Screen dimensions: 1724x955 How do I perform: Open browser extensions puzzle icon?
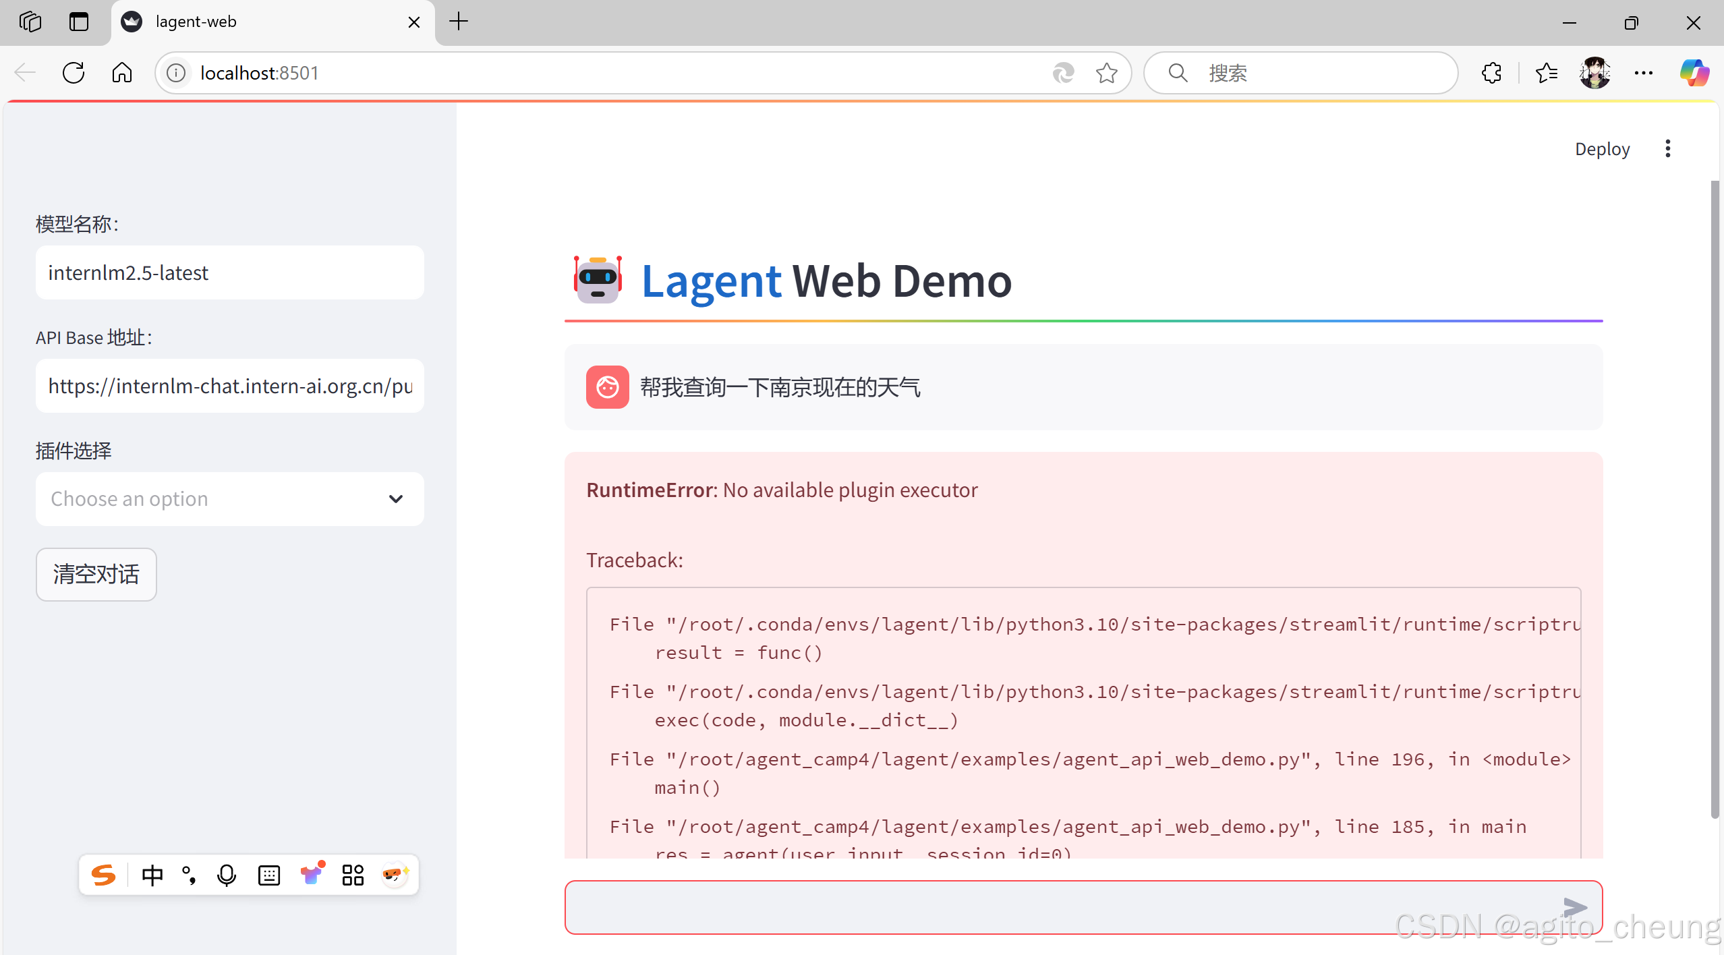1491,73
